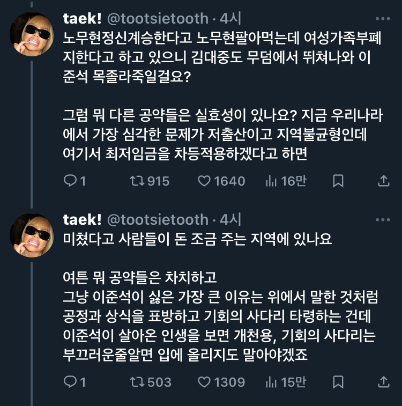Image resolution: width=402 pixels, height=406 pixels.
Task: Open taek! avatar on first tweet
Action: [x=32, y=34]
